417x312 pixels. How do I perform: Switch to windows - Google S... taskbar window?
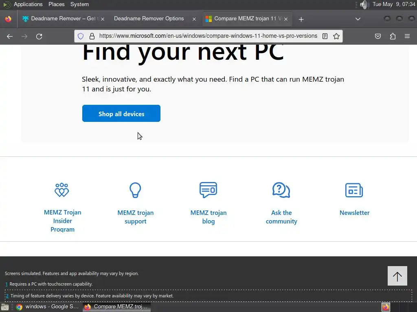pyautogui.click(x=47, y=307)
